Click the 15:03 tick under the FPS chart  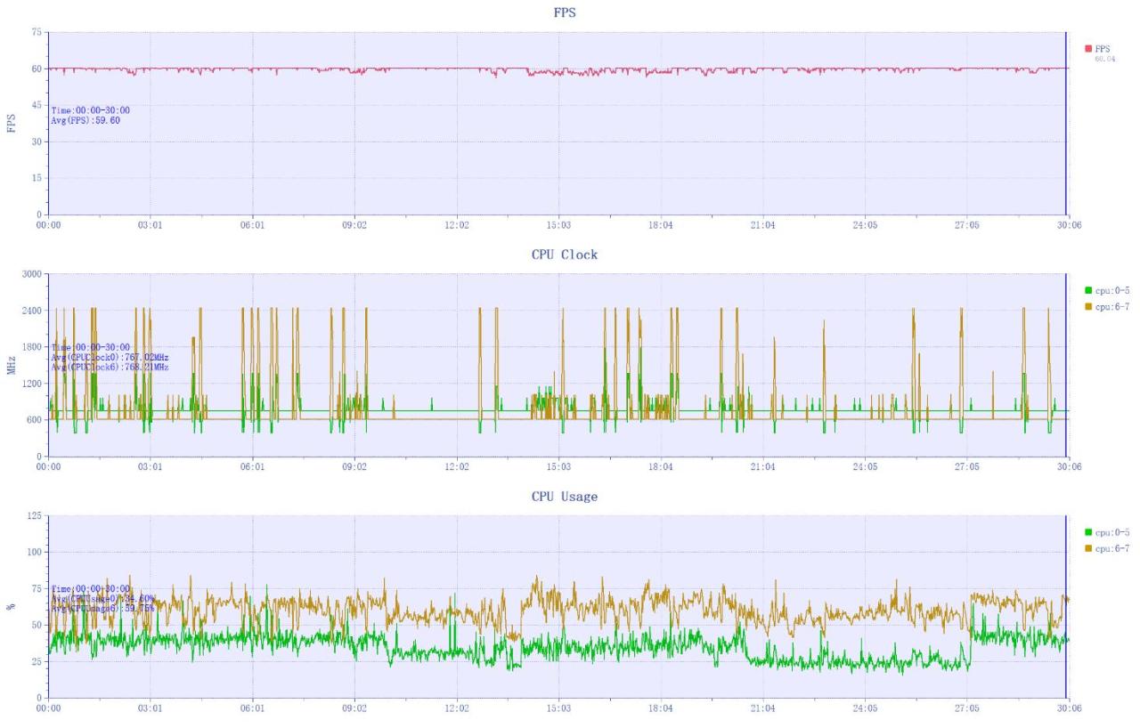(558, 226)
